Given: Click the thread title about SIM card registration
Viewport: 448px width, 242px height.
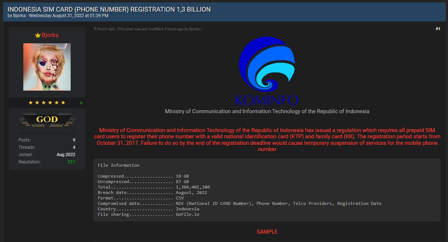Looking at the screenshot, I should coord(109,9).
